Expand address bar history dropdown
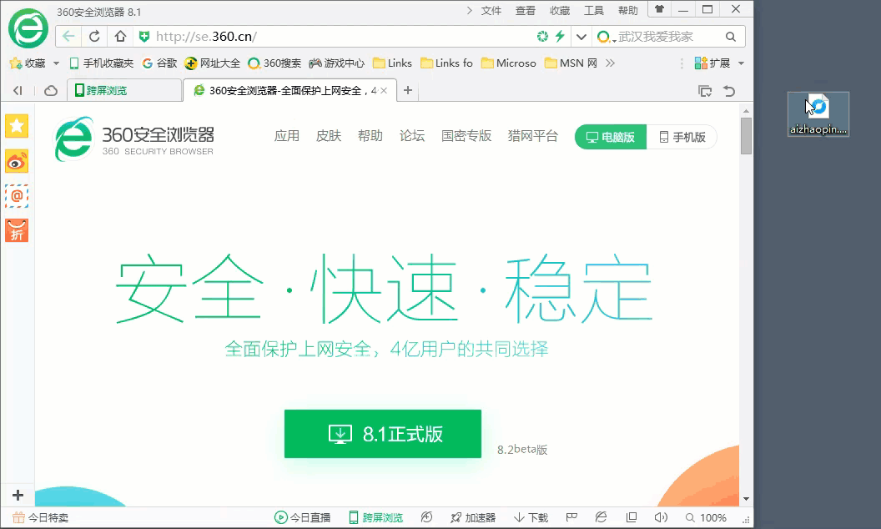Image resolution: width=881 pixels, height=529 pixels. [581, 37]
